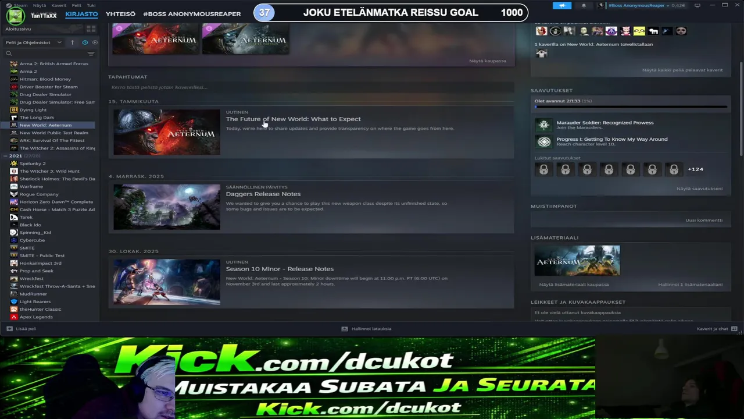The width and height of the screenshot is (744, 419).
Task: Open the Steam menu
Action: click(20, 5)
